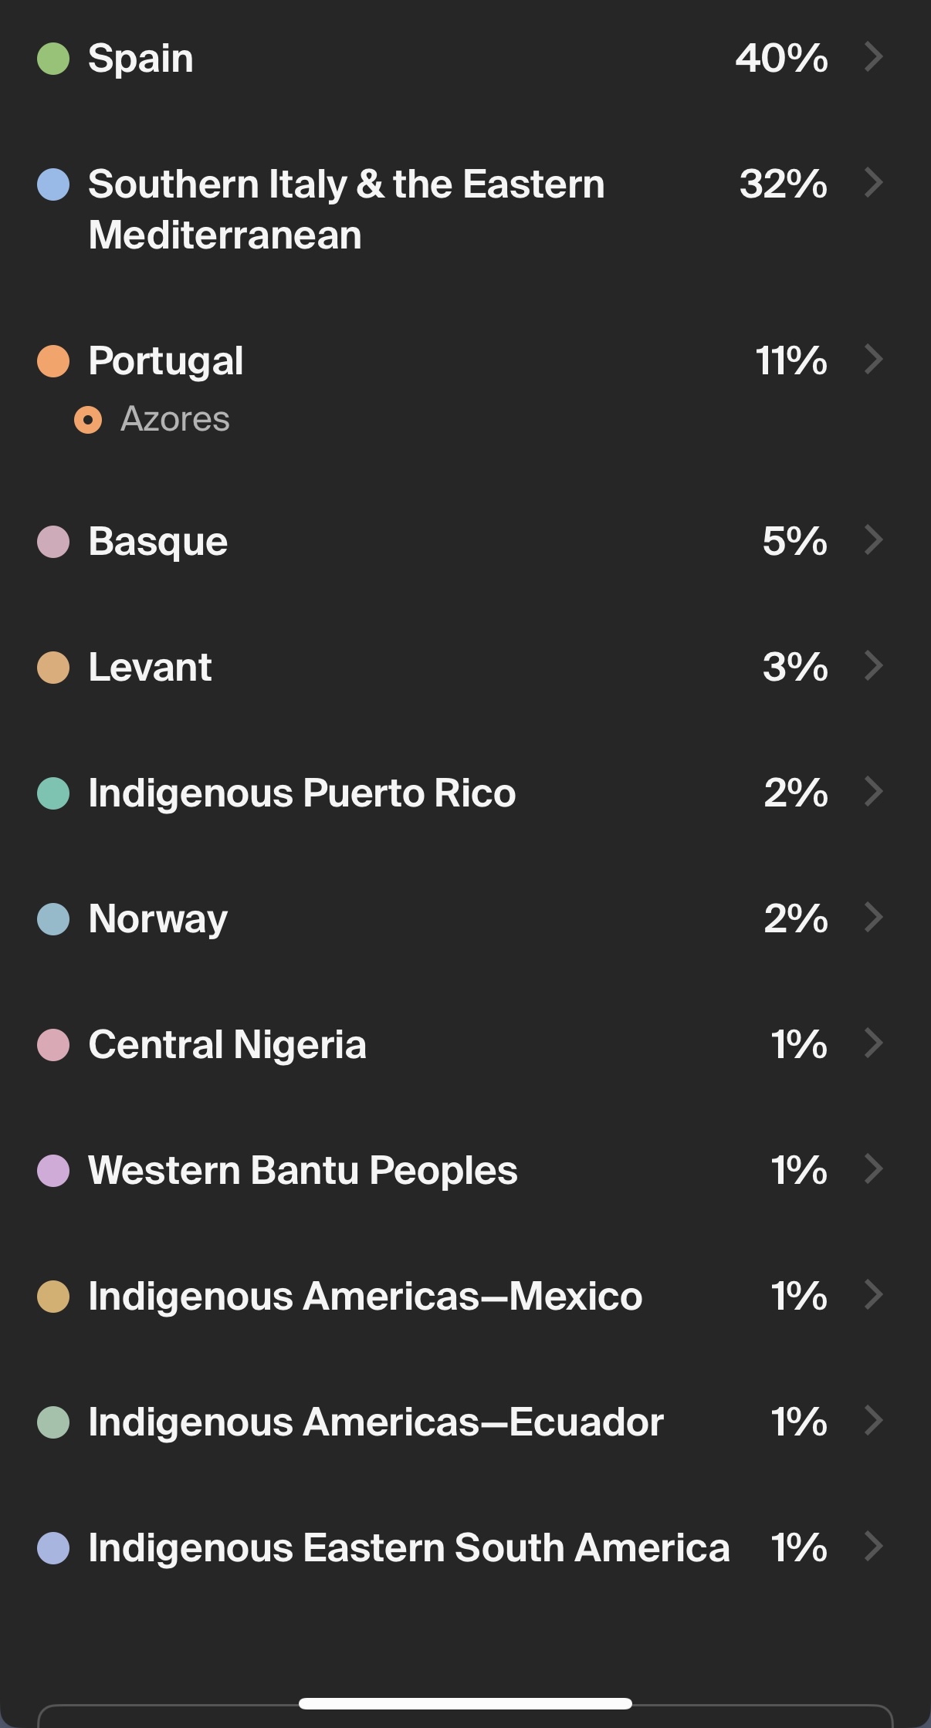Click the Central Nigeria 1% percentage
The image size is (931, 1728).
[798, 1044]
